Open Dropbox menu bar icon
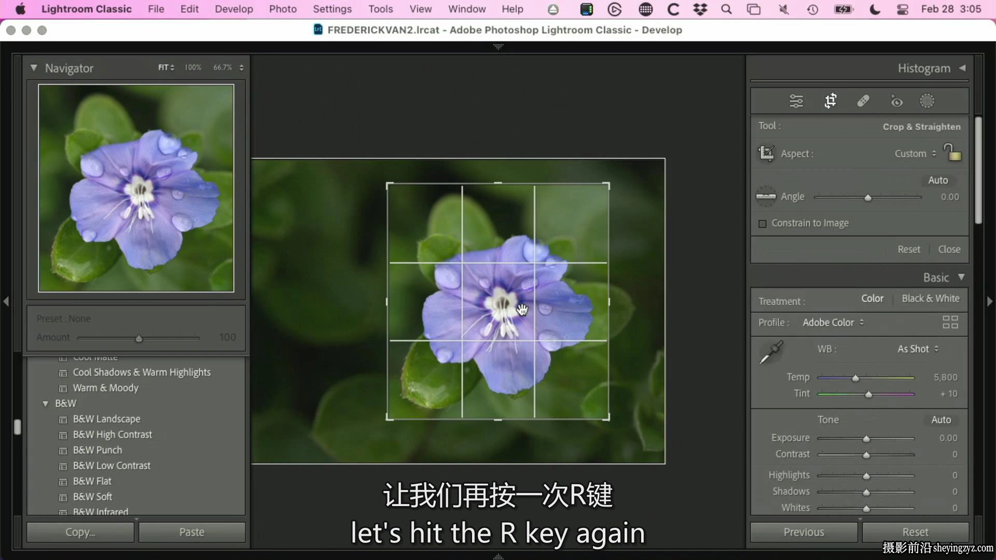 pos(700,9)
